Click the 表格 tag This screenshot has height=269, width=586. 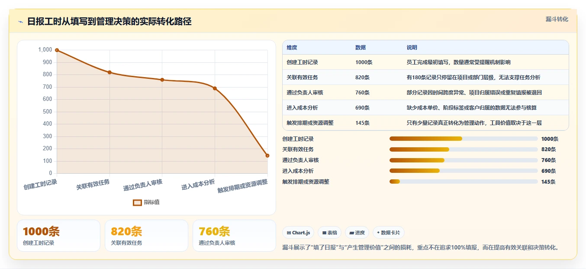pos(329,233)
